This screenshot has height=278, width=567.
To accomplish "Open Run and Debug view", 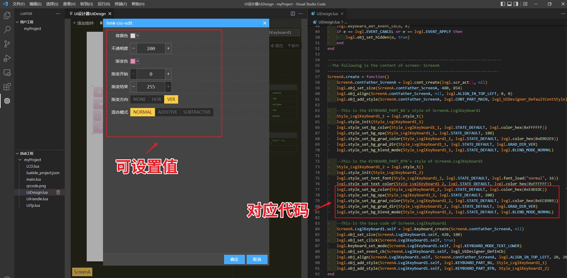I will (x=7, y=58).
